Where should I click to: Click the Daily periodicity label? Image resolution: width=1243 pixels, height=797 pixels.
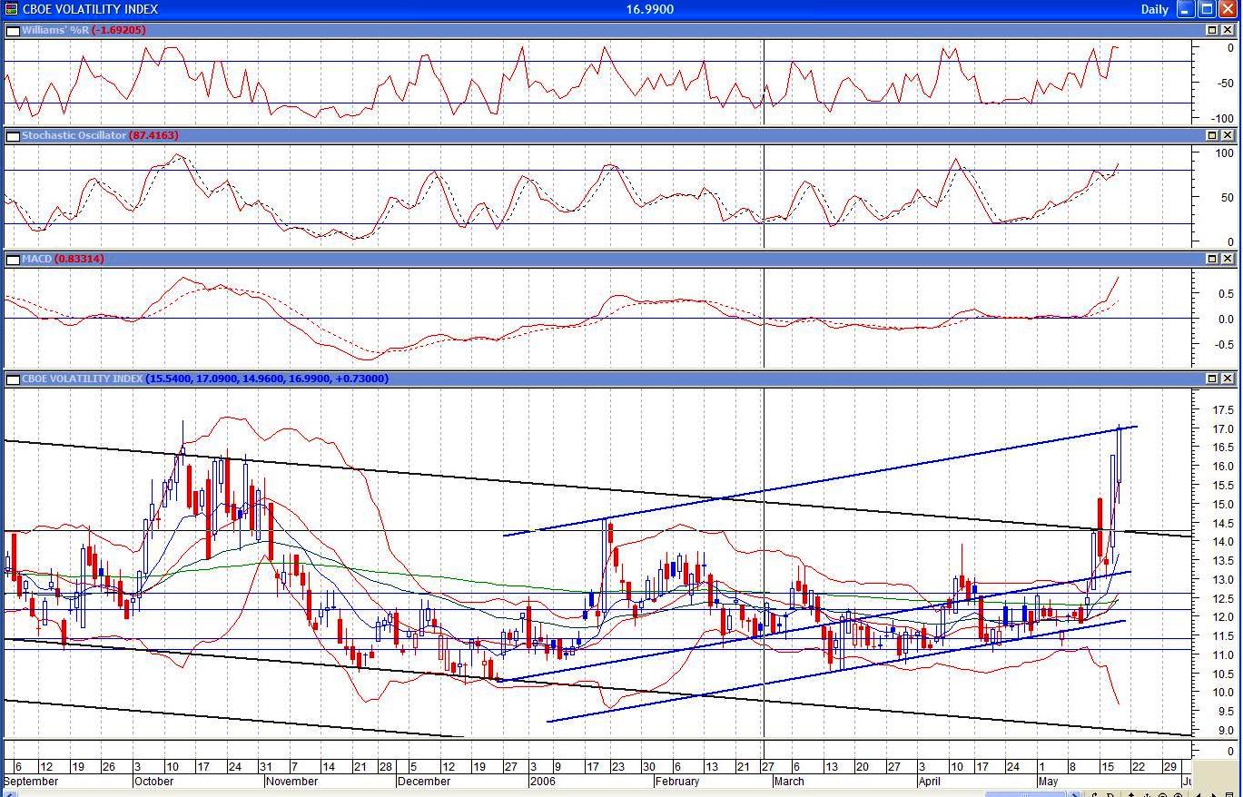(x=1155, y=9)
